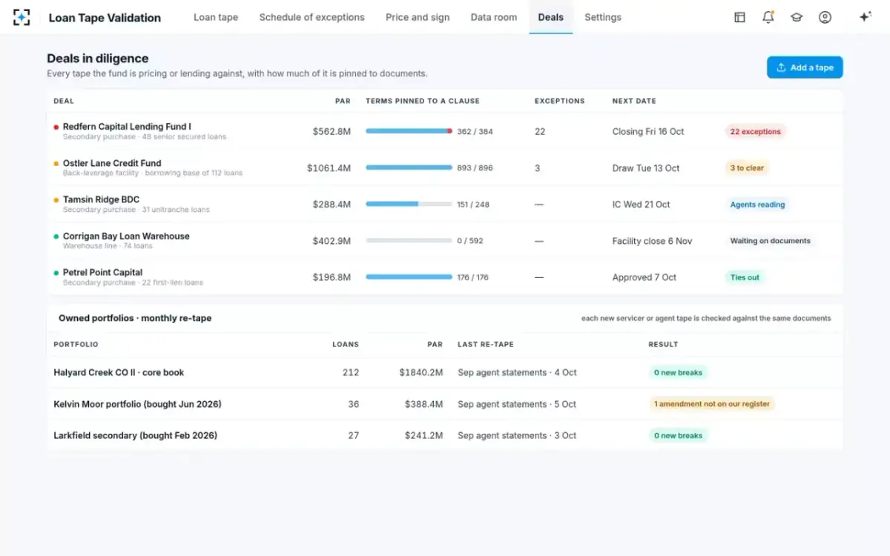Click Approved 7 Oct date
The width and height of the screenshot is (890, 556).
[644, 277]
